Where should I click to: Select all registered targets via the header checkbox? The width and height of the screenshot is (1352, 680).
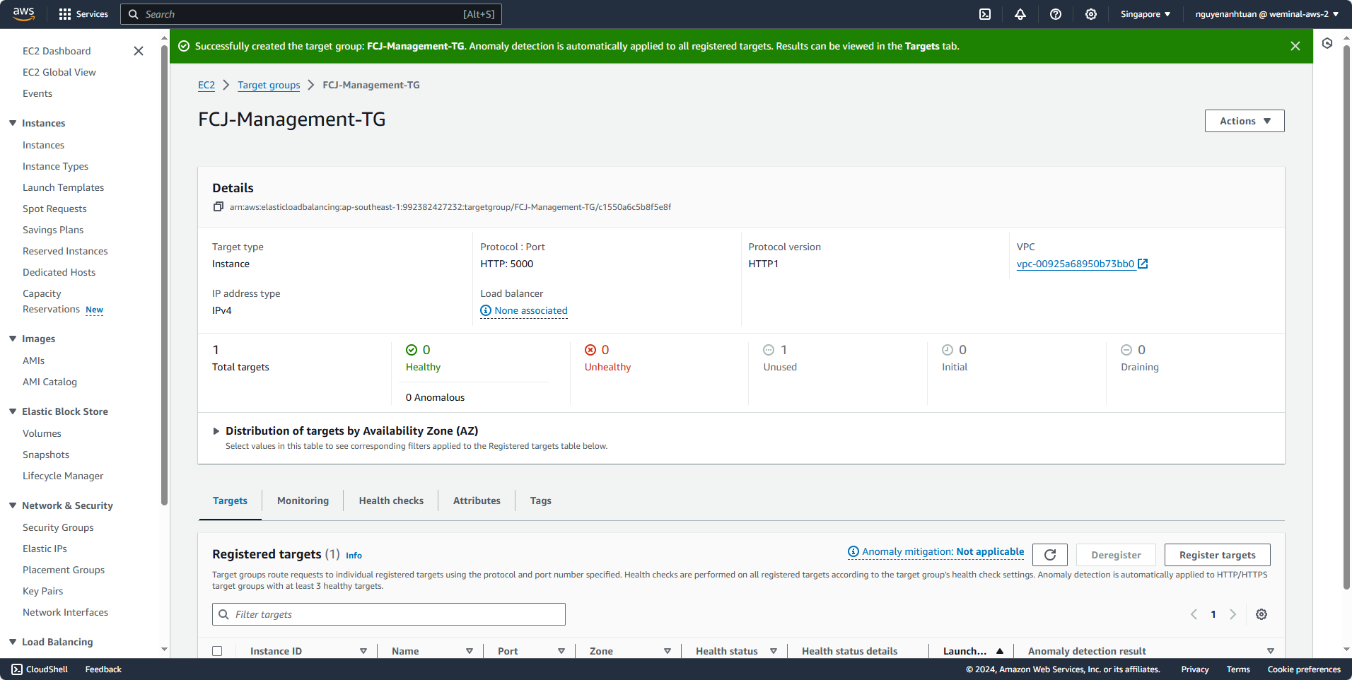point(217,650)
